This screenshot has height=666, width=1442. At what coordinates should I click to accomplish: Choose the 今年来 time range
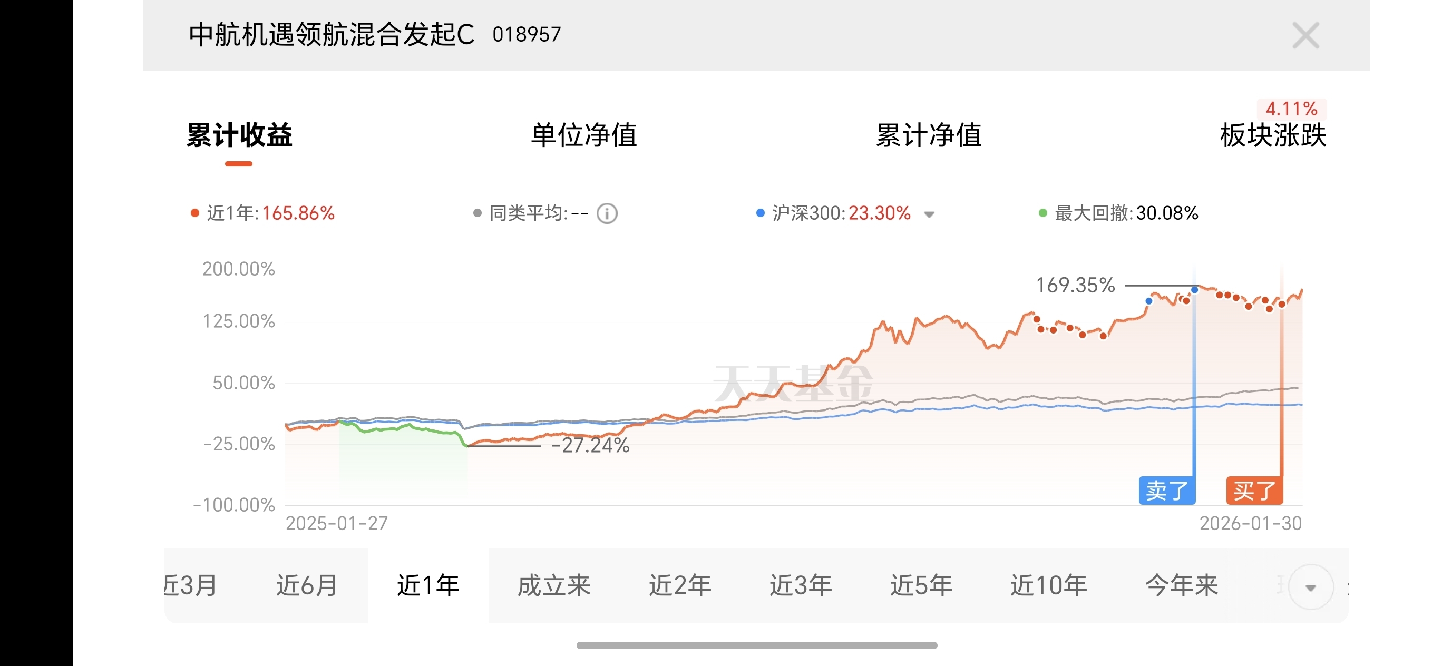pyautogui.click(x=1182, y=585)
